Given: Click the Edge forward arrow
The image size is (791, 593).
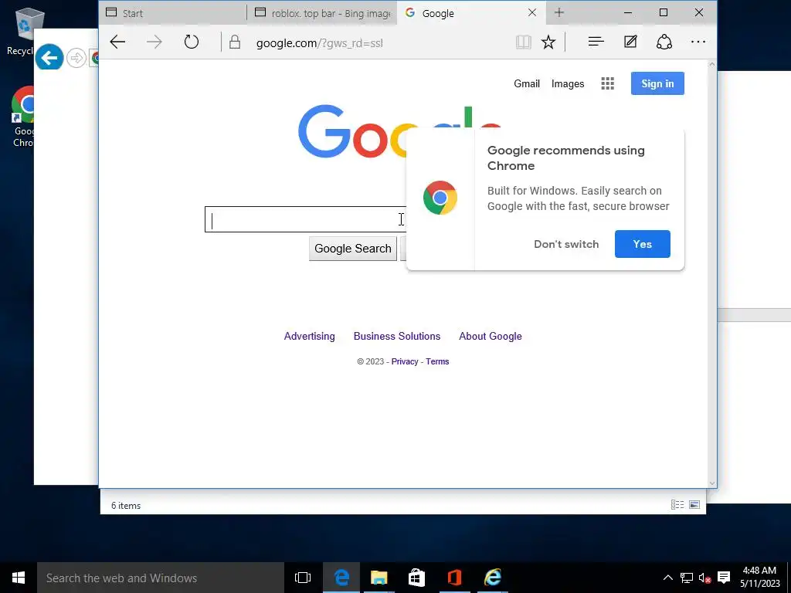Looking at the screenshot, I should point(154,42).
